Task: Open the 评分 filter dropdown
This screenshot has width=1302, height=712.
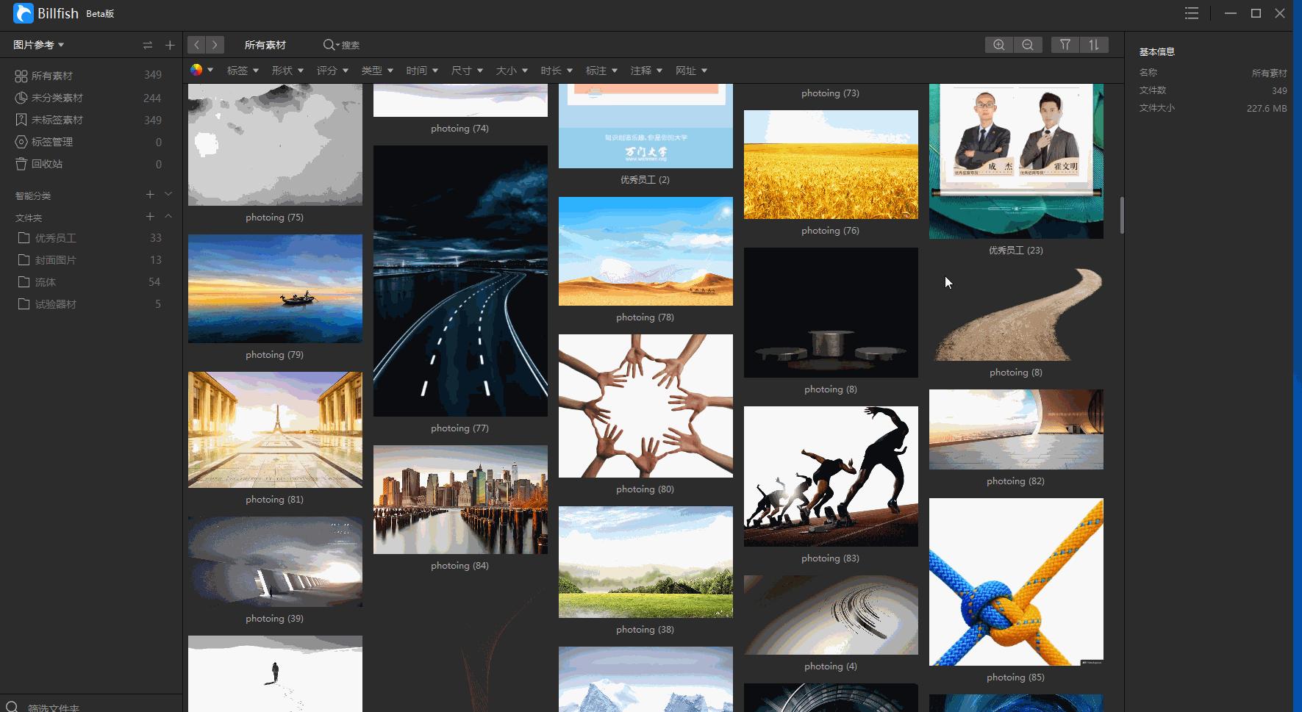Action: coord(332,71)
